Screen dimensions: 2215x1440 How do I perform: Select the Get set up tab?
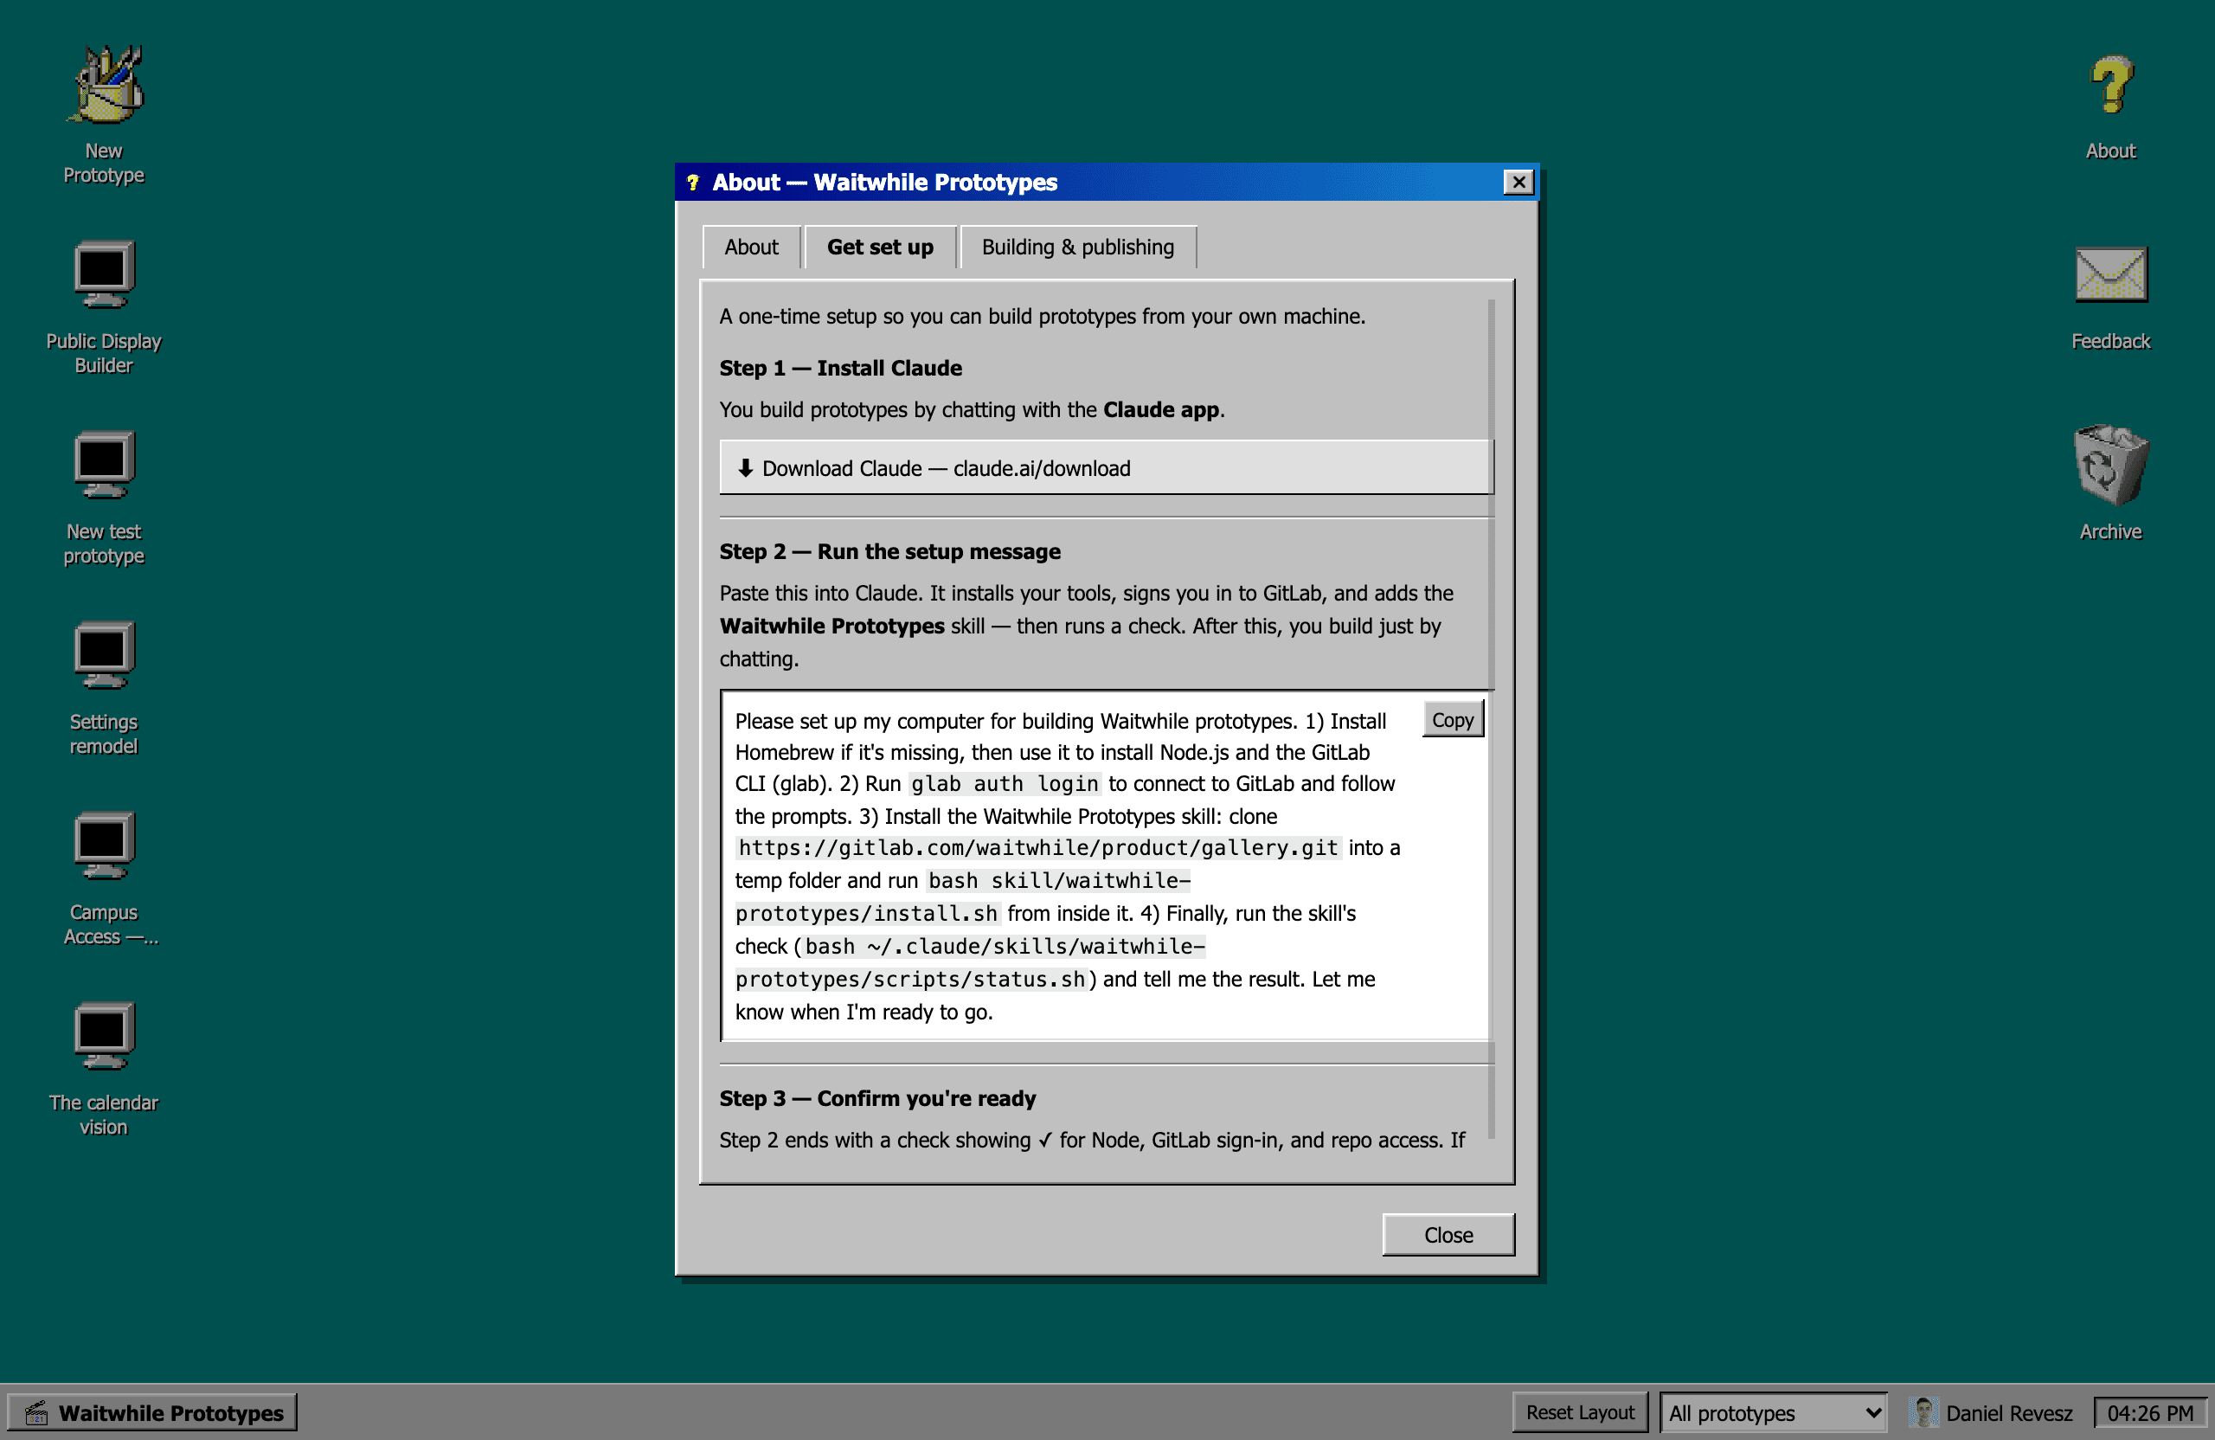tap(879, 247)
